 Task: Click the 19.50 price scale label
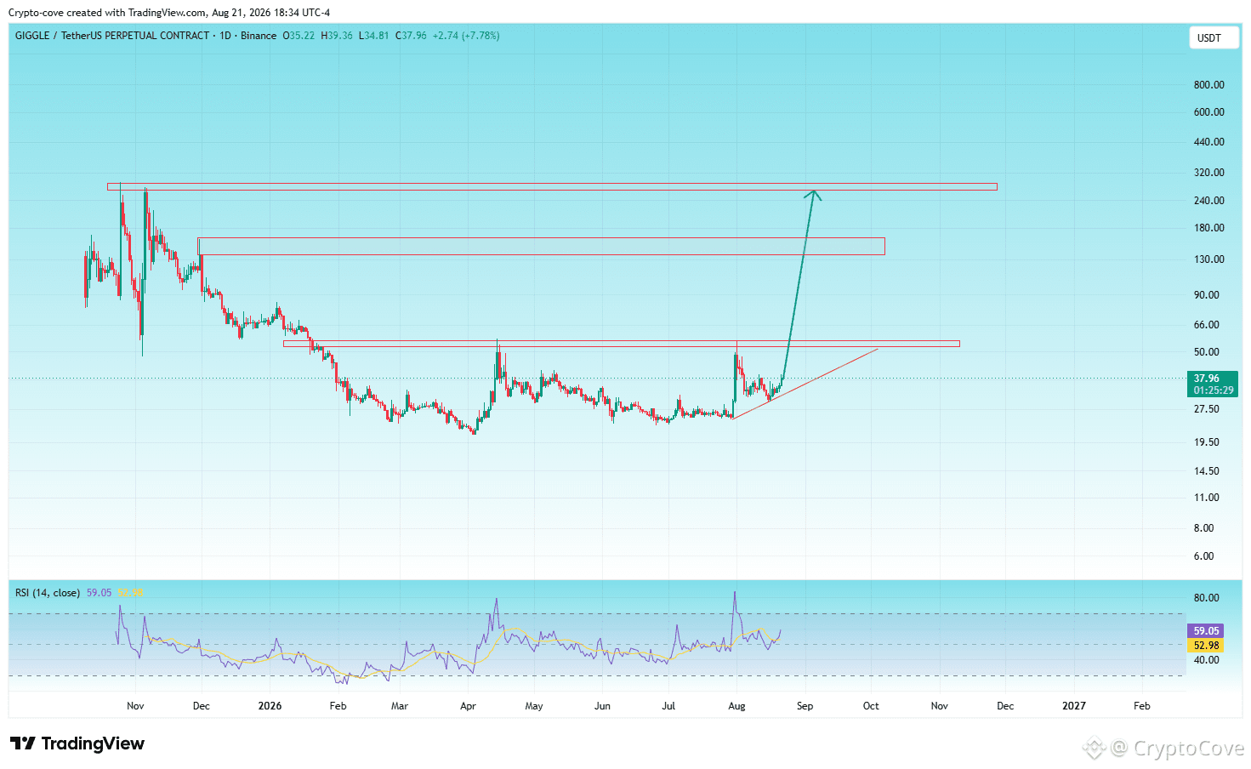coord(1207,442)
